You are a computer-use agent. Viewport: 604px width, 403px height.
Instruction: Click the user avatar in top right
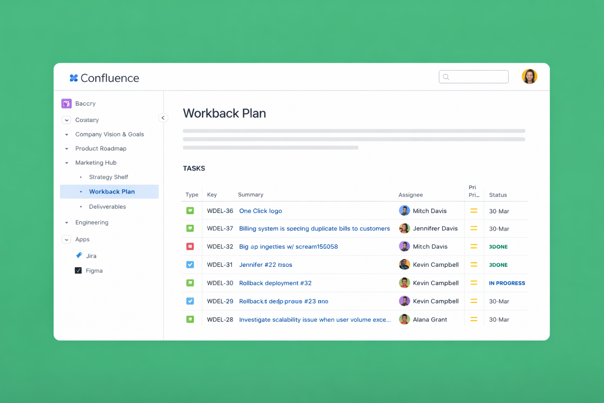click(x=530, y=76)
